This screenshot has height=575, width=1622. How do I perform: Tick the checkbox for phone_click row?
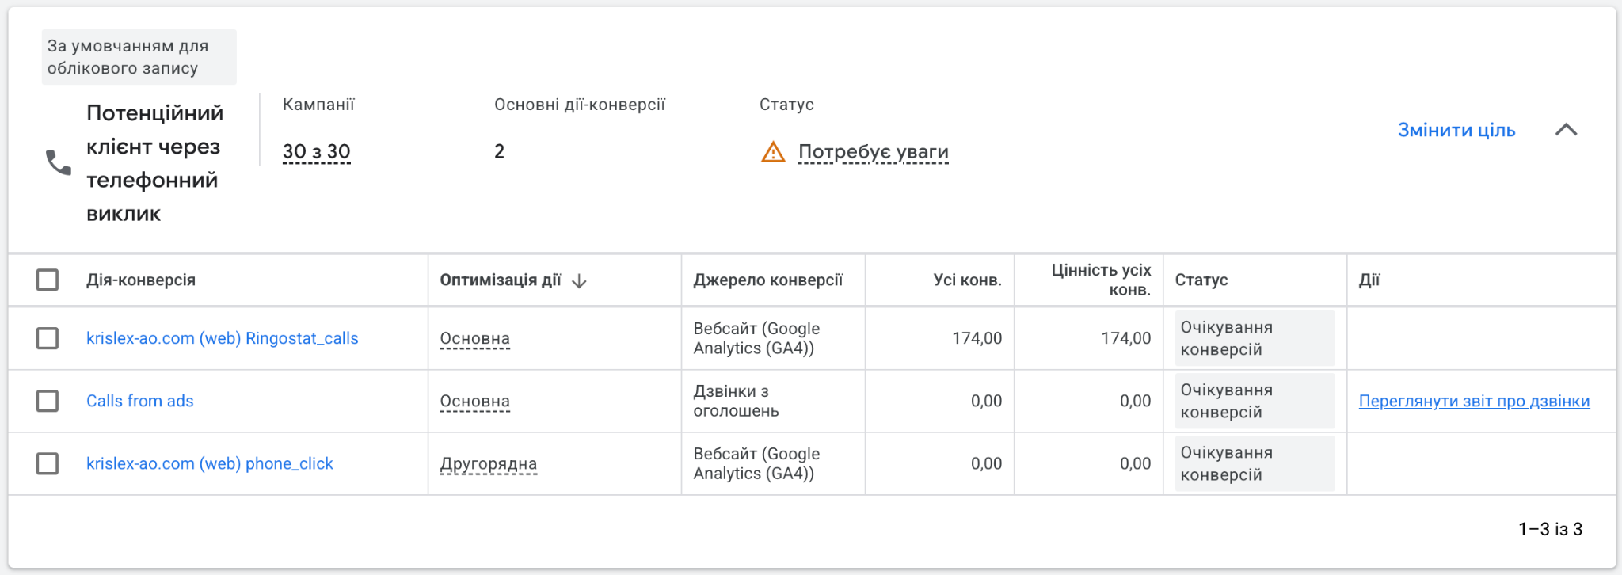(48, 463)
